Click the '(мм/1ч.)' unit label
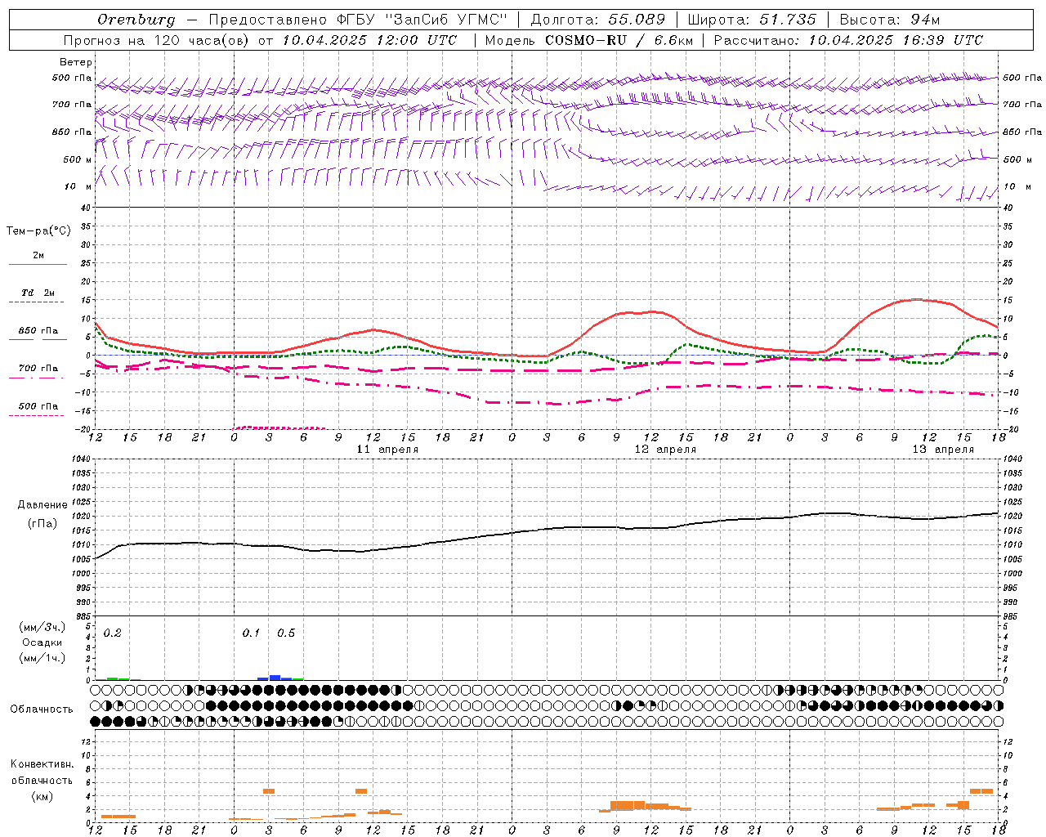 pos(42,658)
